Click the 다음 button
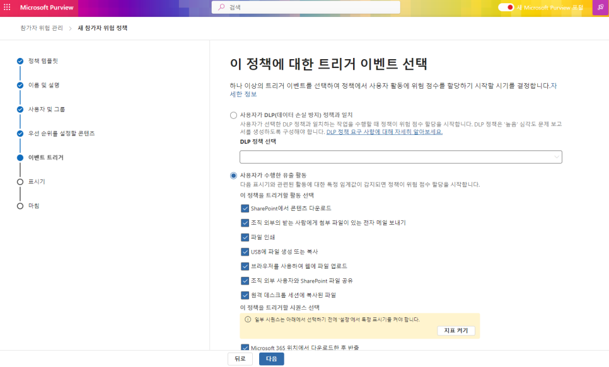Viewport: 609px width, 367px height. tap(272, 359)
